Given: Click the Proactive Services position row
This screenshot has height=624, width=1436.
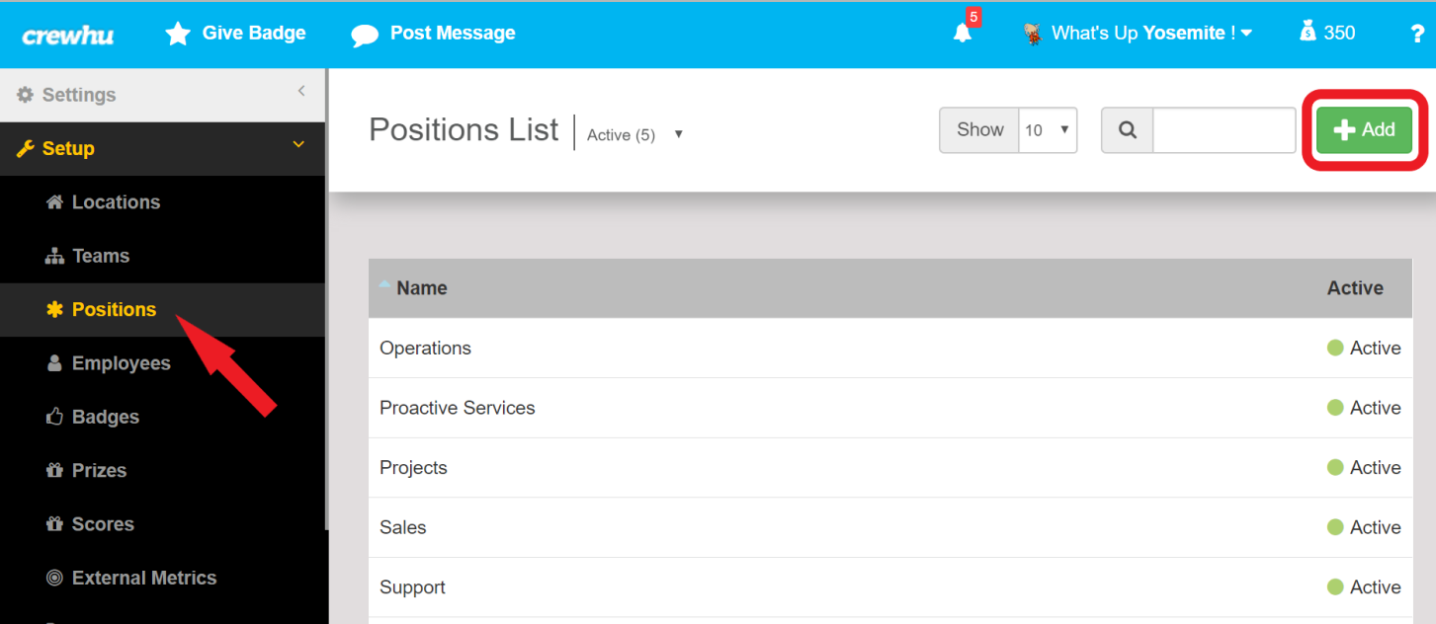Looking at the screenshot, I should click(x=890, y=408).
